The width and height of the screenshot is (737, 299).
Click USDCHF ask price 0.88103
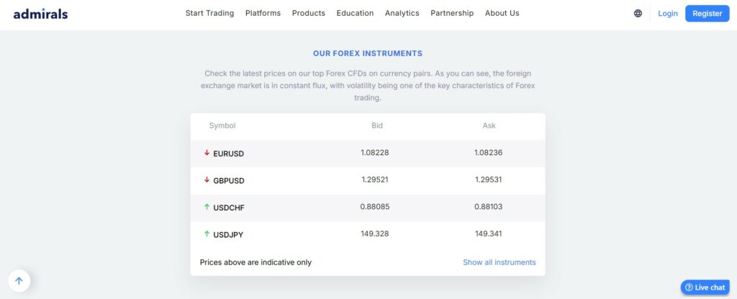pos(489,206)
